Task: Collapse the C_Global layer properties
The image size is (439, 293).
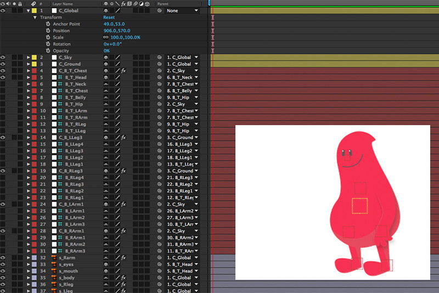Action: (x=29, y=11)
